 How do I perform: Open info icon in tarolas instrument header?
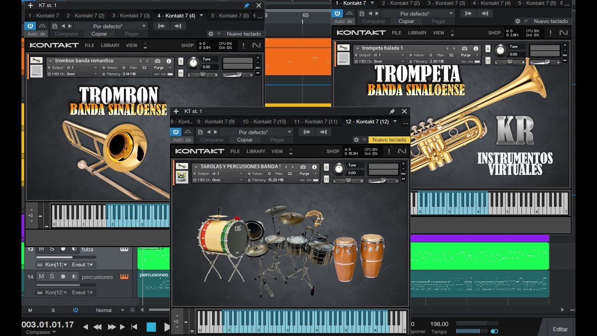click(314, 167)
